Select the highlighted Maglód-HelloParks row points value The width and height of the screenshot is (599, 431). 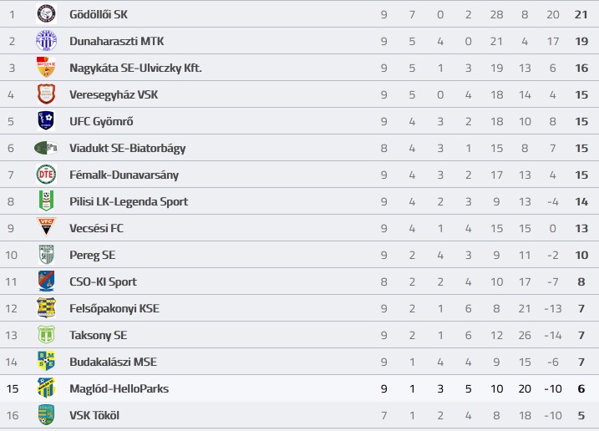[581, 388]
